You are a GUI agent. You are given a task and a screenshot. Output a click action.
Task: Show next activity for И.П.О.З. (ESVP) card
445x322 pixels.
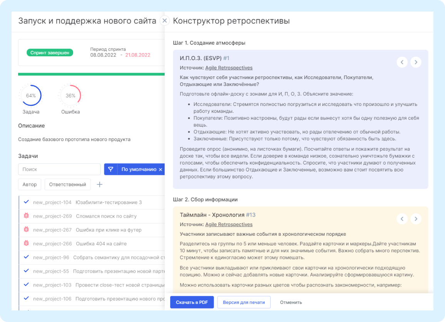pyautogui.click(x=416, y=62)
